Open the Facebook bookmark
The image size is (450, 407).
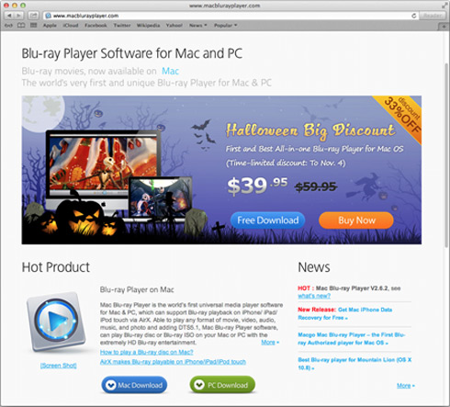click(x=96, y=26)
